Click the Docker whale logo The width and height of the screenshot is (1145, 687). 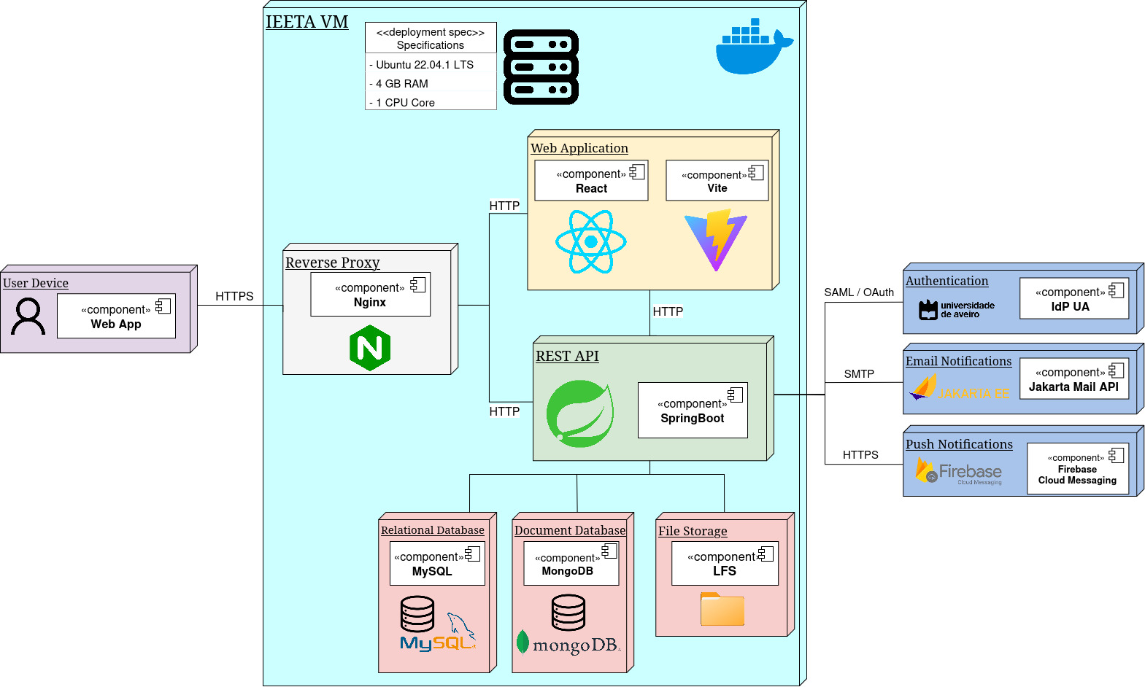[x=752, y=48]
